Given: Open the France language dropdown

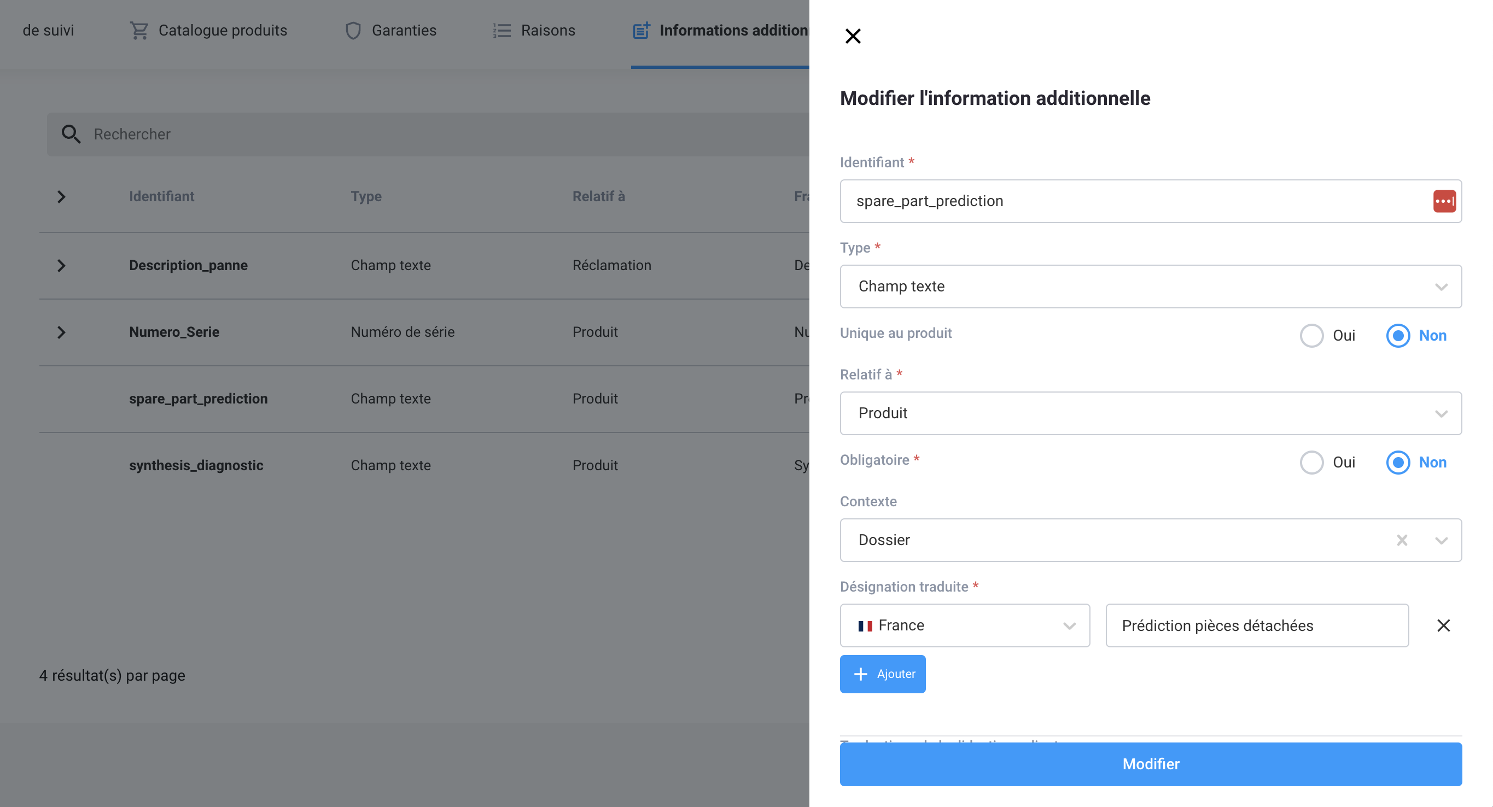Looking at the screenshot, I should pos(964,625).
